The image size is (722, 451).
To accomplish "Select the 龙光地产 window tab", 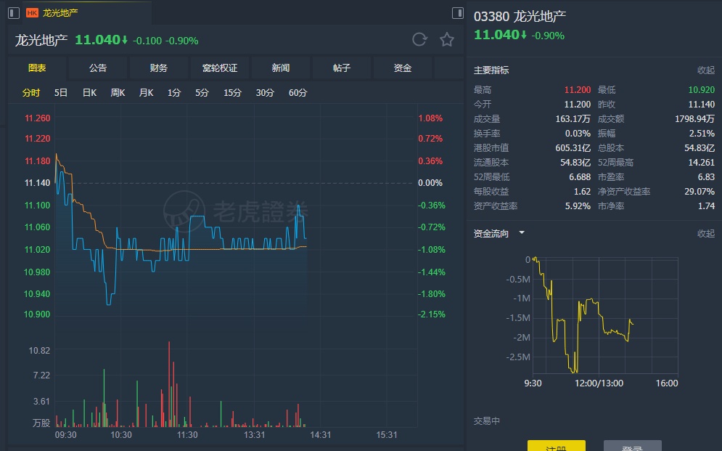I will tap(86, 13).
